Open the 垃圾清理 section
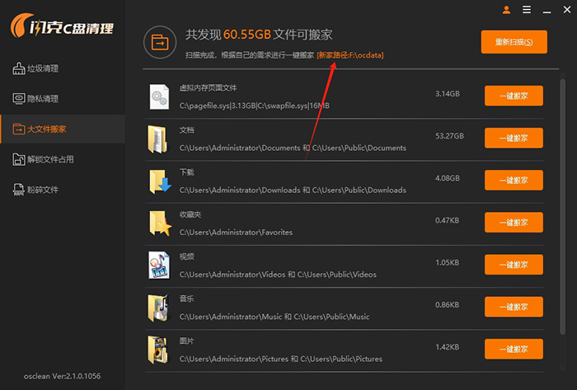Viewport: 577px width, 390px height. (x=63, y=68)
